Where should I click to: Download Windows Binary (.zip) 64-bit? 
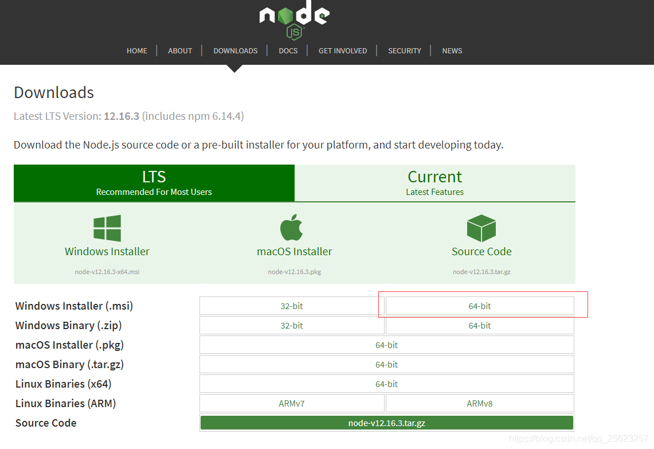pos(480,326)
